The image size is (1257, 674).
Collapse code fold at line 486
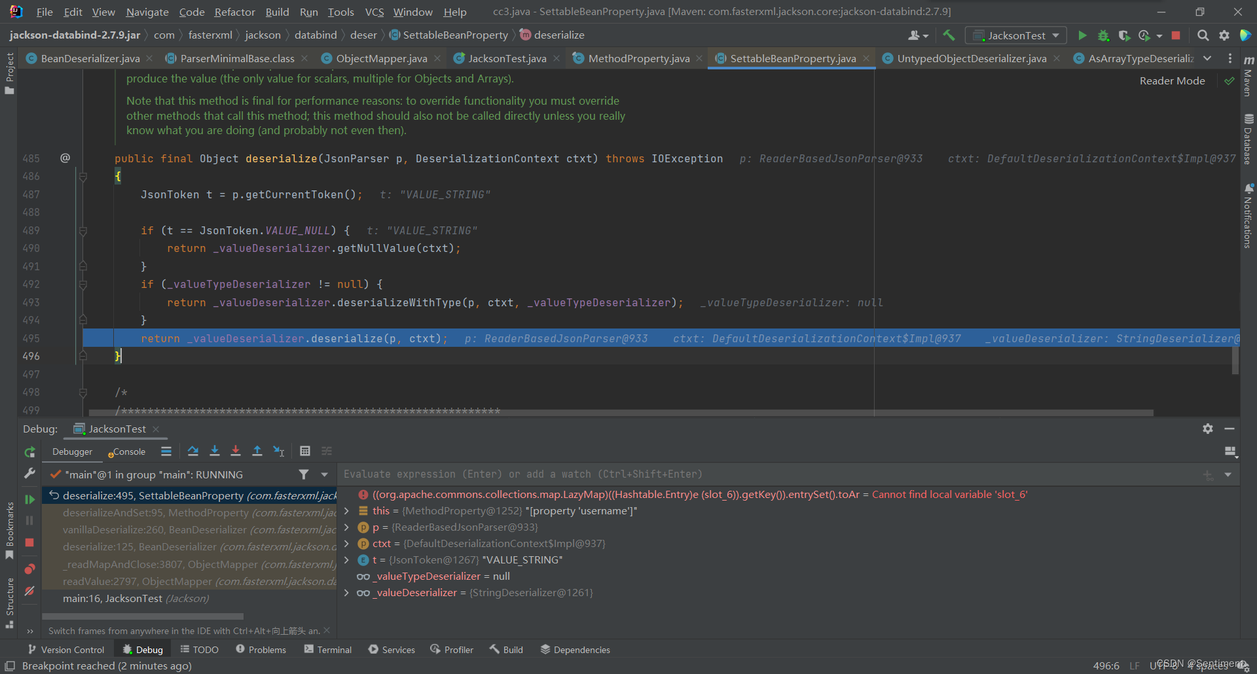(x=83, y=177)
